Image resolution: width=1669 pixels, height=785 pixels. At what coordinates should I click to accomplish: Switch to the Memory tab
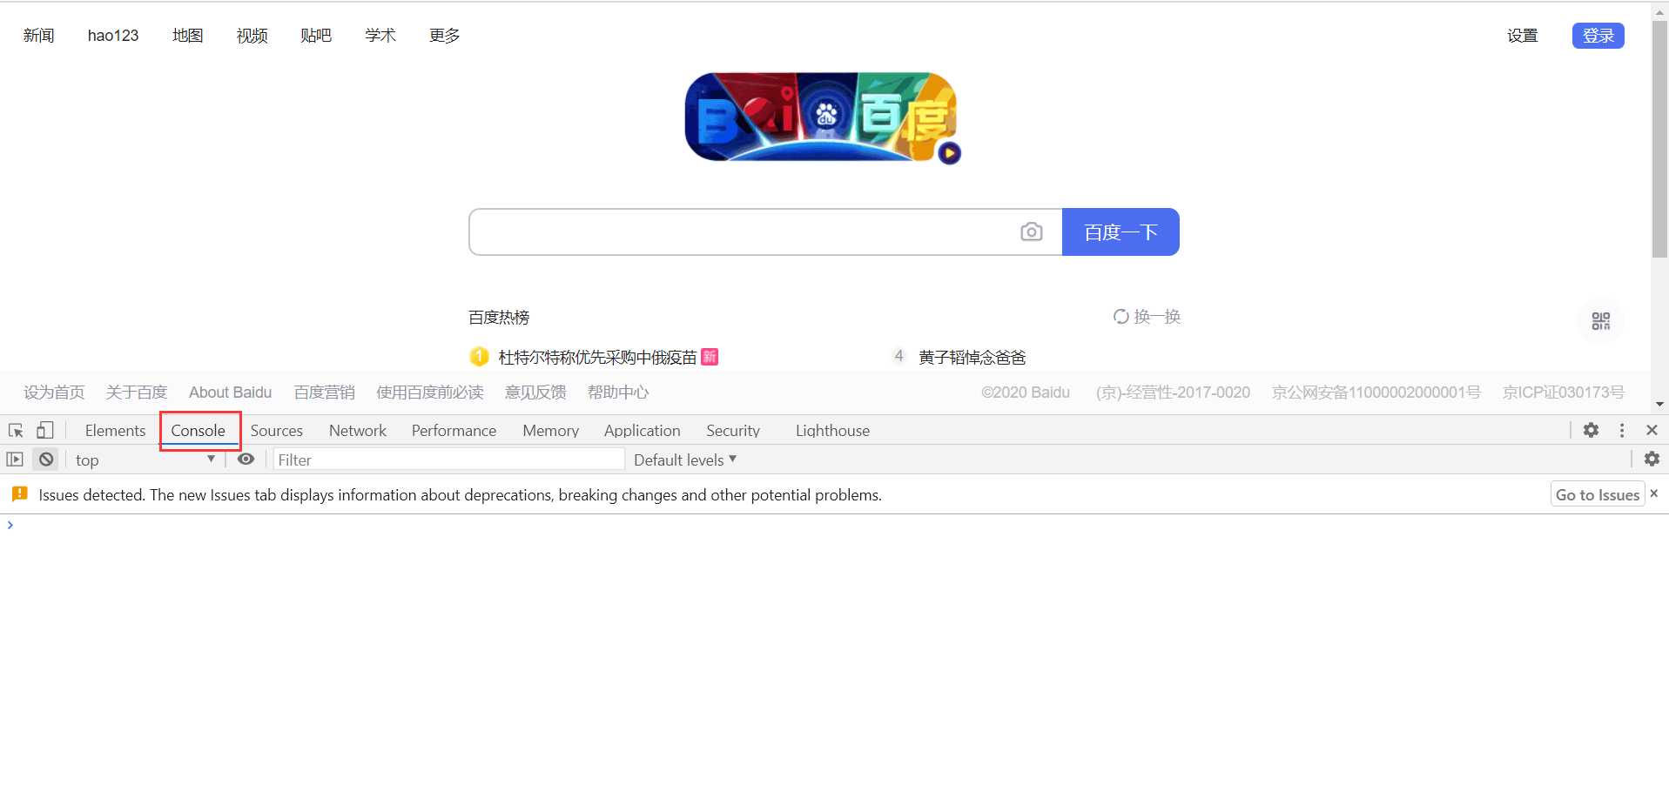click(550, 431)
